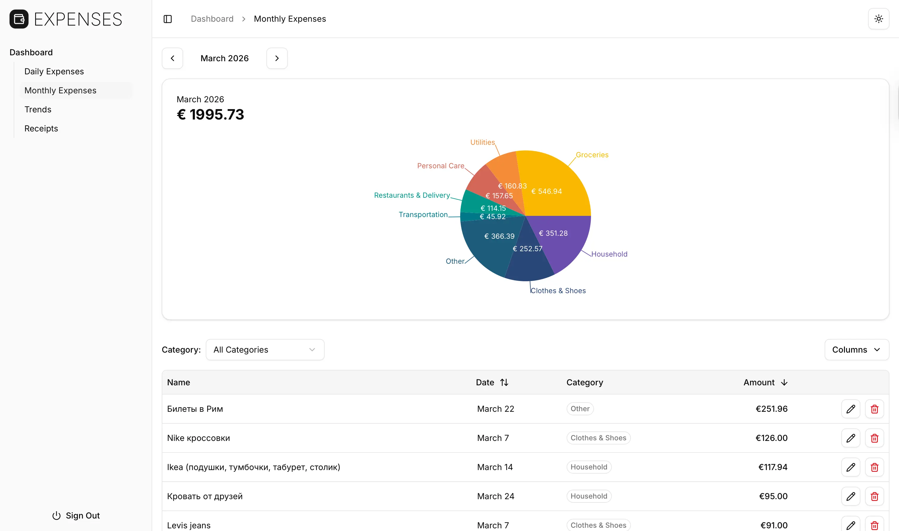
Task: Sign out using the power icon
Action: [x=56, y=515]
